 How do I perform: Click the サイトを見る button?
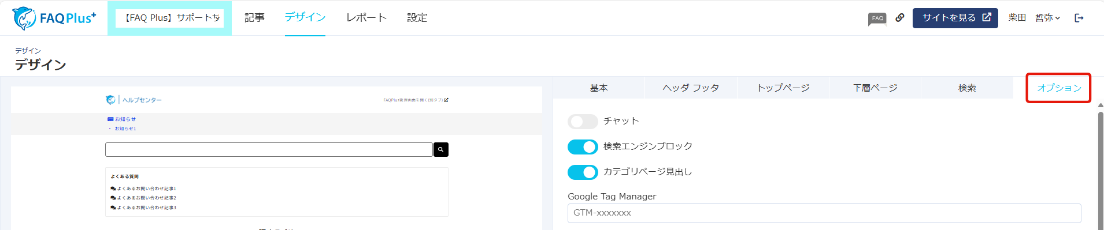pos(955,18)
